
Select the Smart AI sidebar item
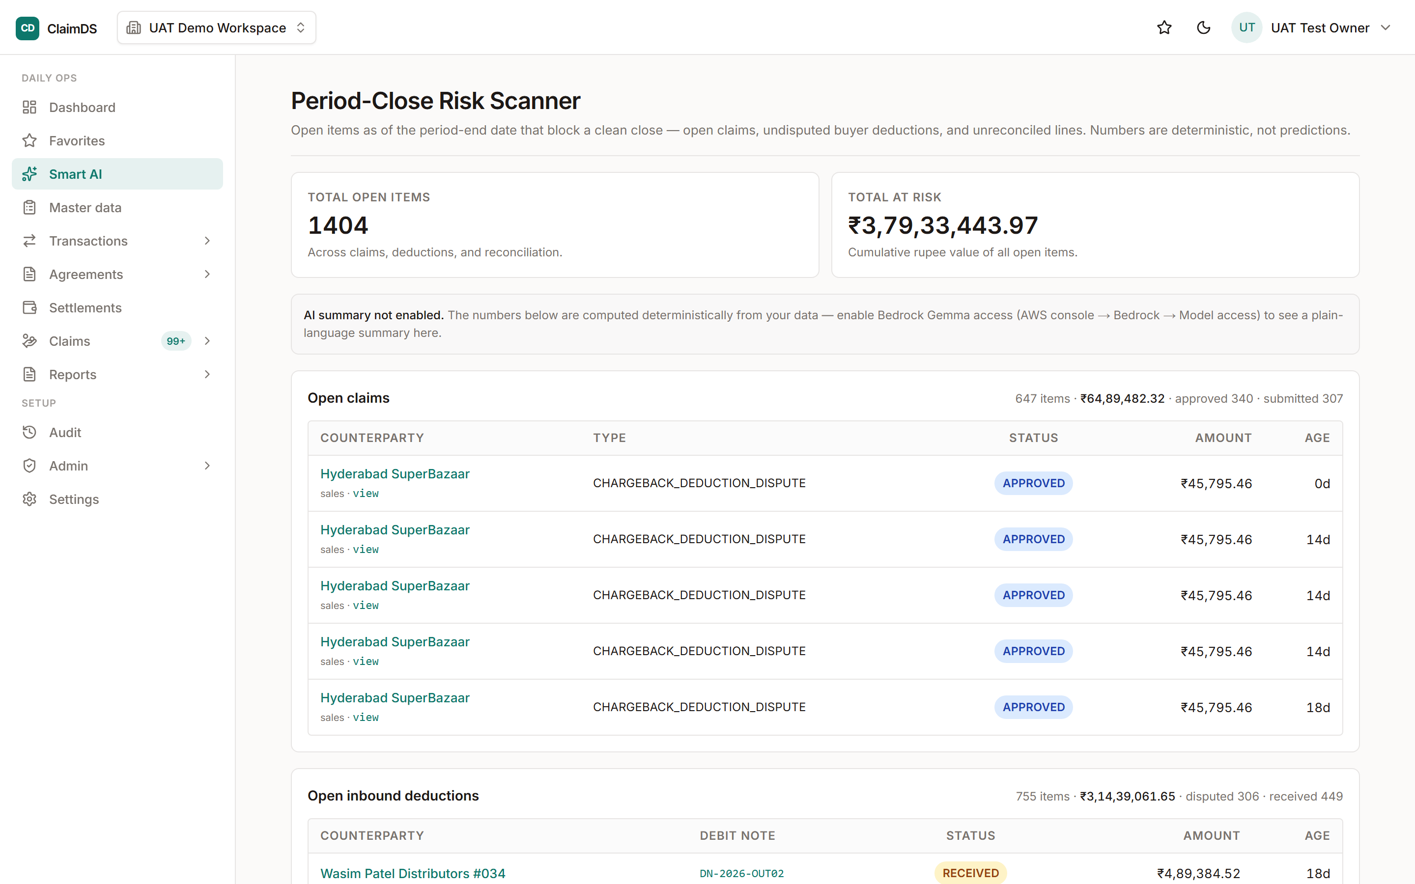point(117,174)
